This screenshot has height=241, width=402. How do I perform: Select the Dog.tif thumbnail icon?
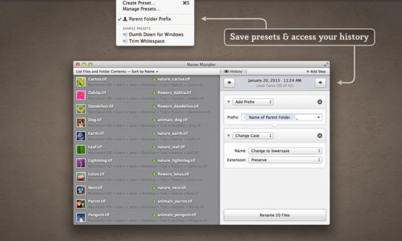[x=81, y=122]
